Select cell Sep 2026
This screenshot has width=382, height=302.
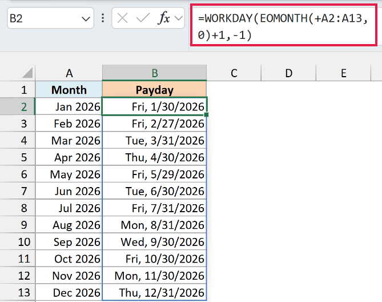click(x=69, y=241)
